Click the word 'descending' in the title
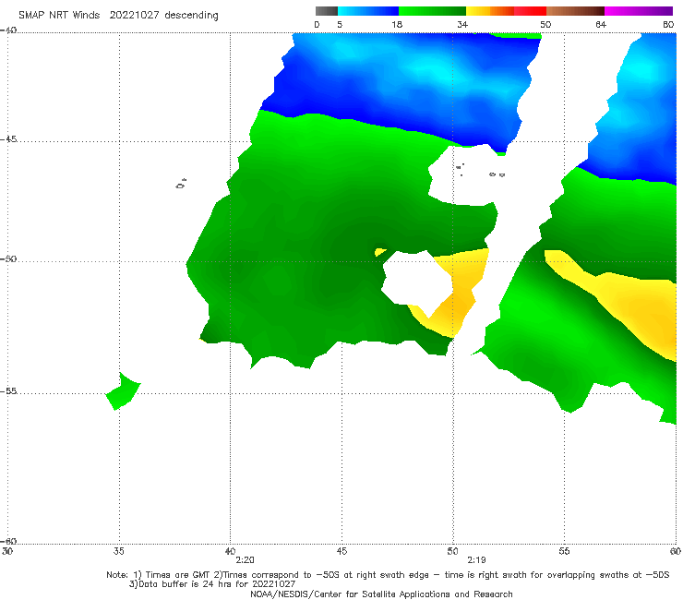 [191, 16]
